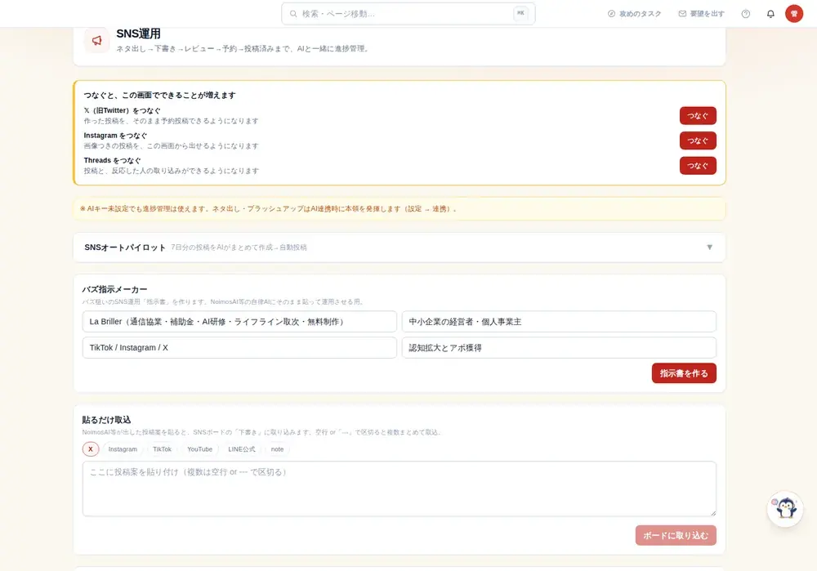This screenshot has width=817, height=571.
Task: Select the LINE公式 platform chip
Action: click(241, 449)
